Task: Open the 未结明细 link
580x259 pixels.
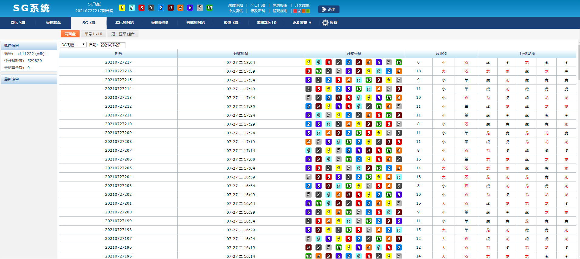Action: [236, 5]
